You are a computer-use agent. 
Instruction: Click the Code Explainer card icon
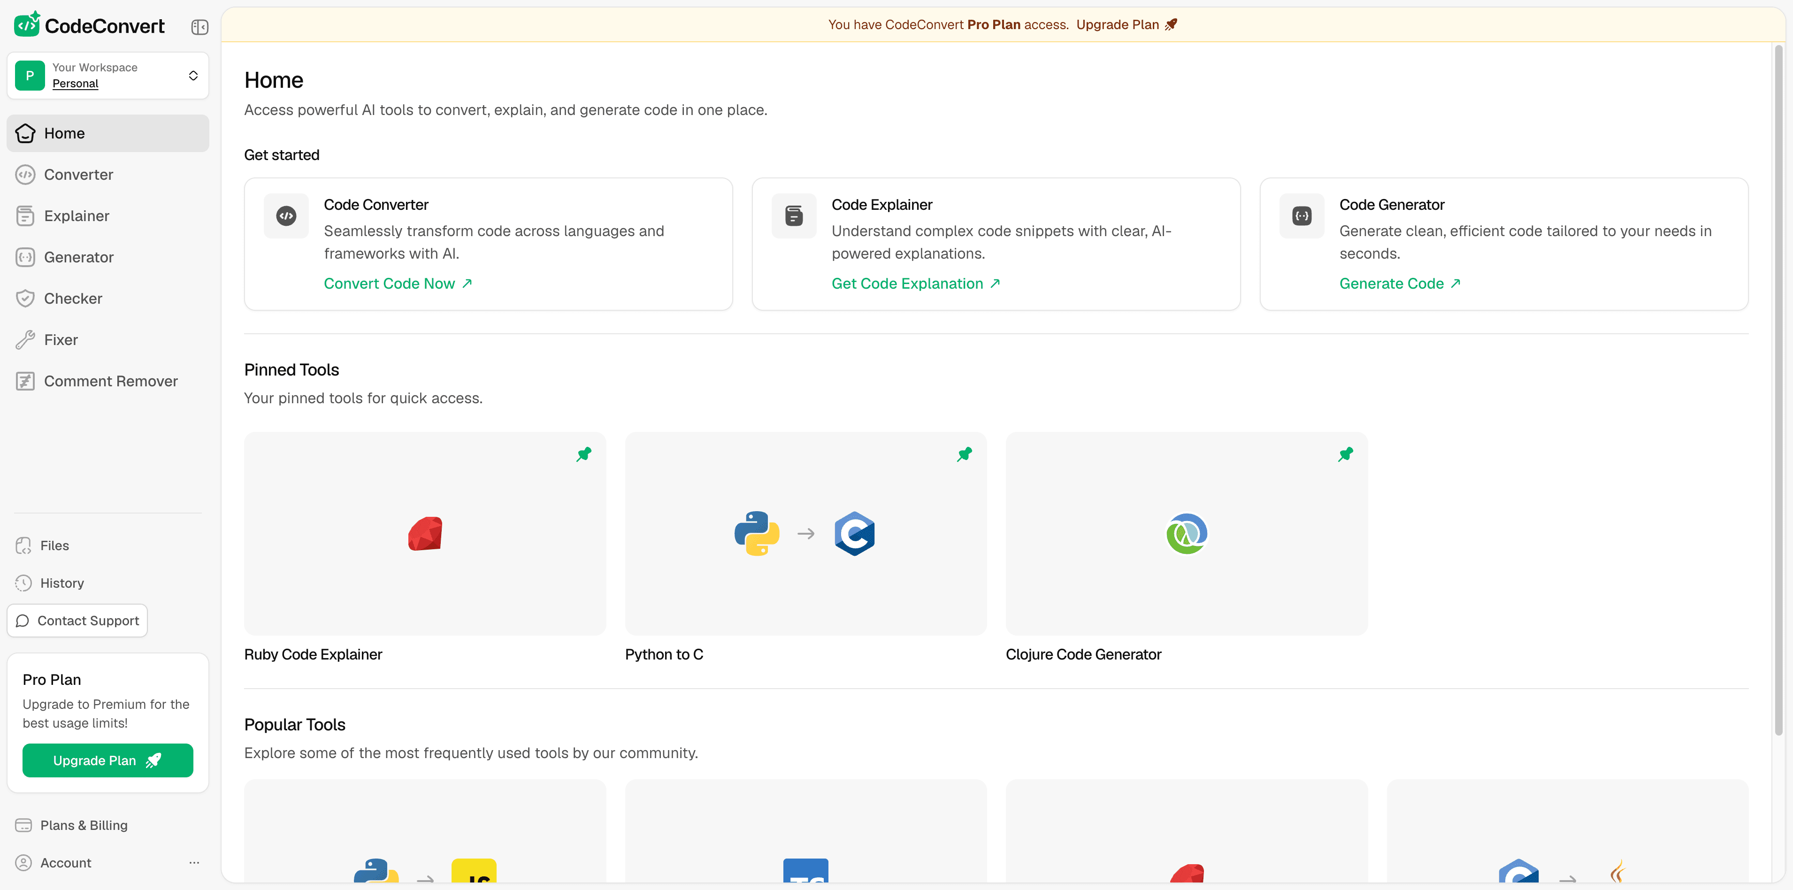[x=794, y=216]
